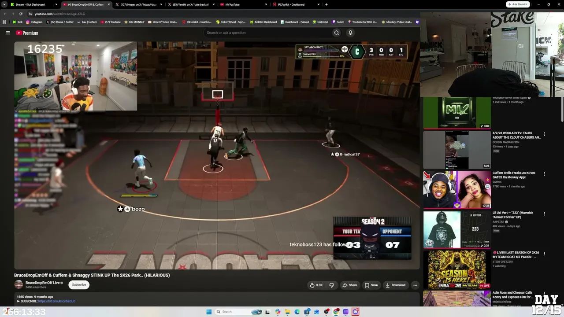Open more actions menu beside Download
The image size is (564, 317).
[415, 285]
